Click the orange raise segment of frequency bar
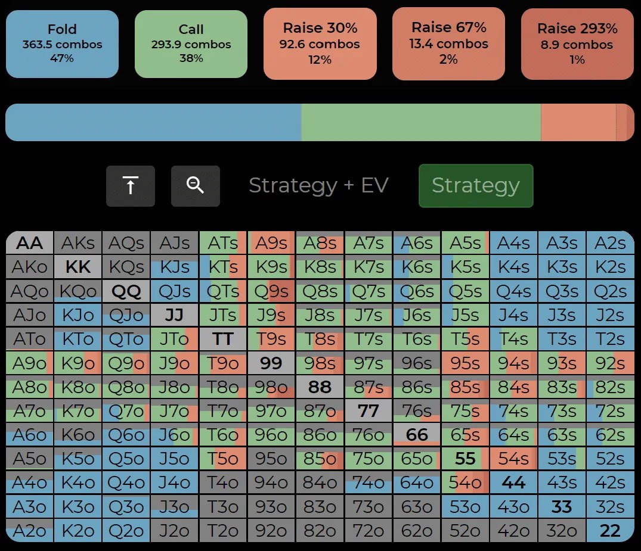The image size is (641, 551). [x=577, y=123]
